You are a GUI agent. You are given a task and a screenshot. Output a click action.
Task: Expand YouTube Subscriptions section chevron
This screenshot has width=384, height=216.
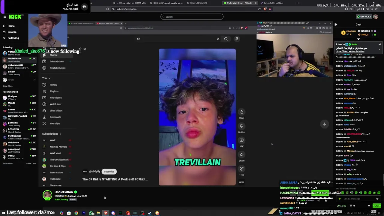pos(61,134)
